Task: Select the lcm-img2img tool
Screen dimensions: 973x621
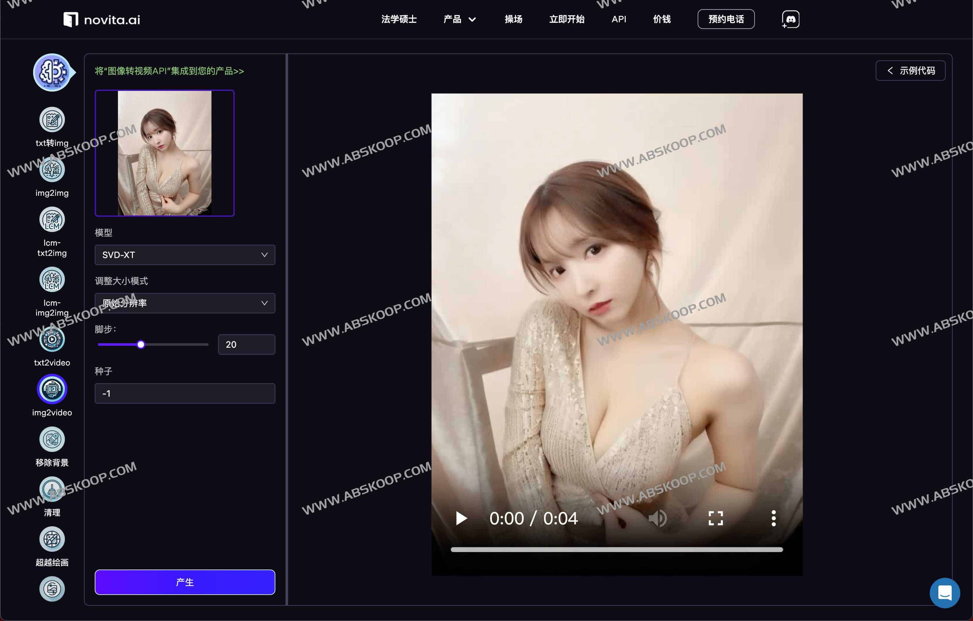Action: 52,279
